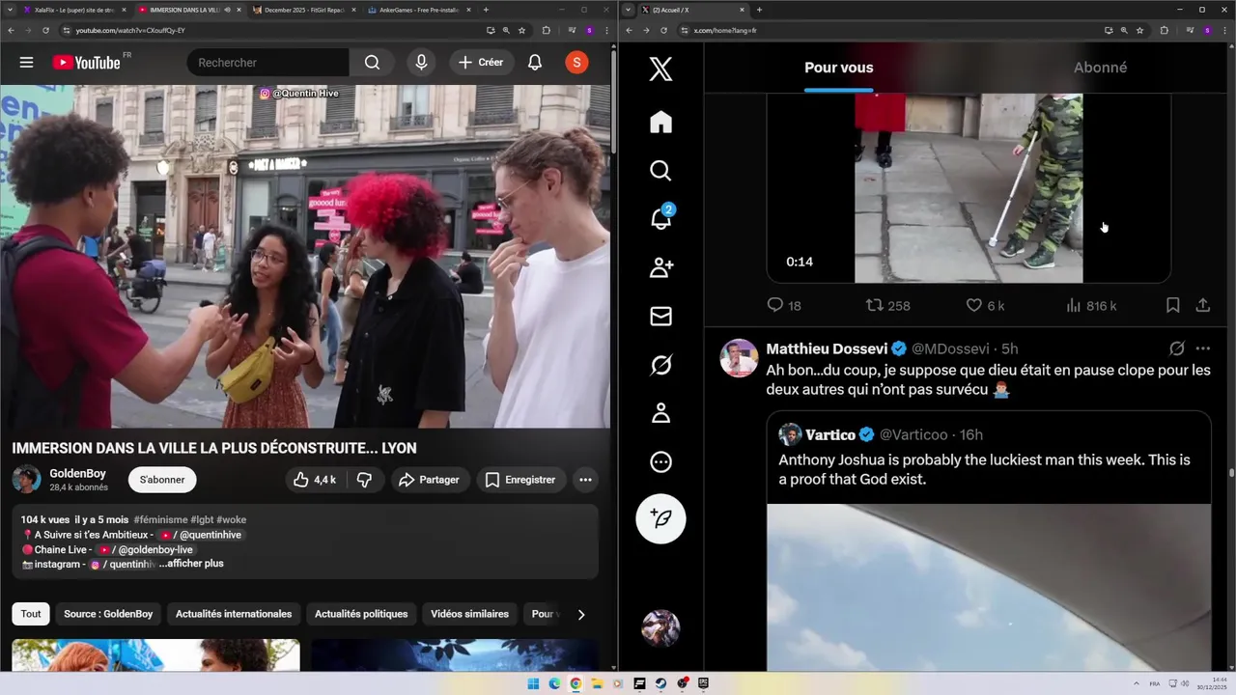The height and width of the screenshot is (695, 1236).
Task: Select the Abonné timeline tab
Action: click(x=1100, y=68)
